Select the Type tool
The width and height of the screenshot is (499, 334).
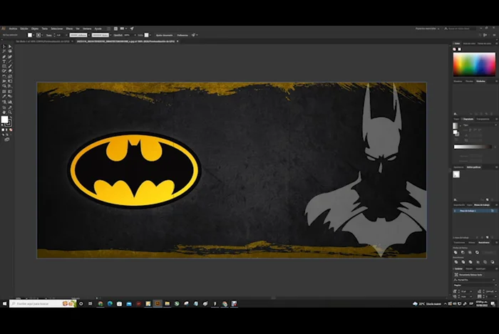(4, 61)
